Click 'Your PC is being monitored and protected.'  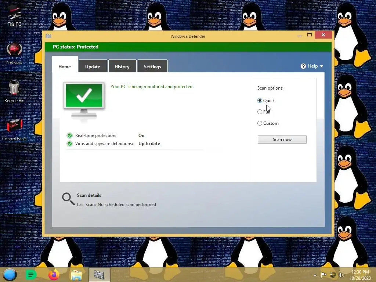[x=152, y=87]
